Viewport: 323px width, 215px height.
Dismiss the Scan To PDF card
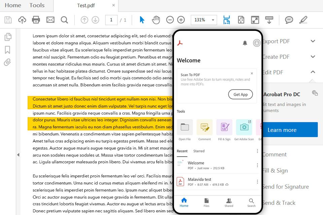coord(252,74)
